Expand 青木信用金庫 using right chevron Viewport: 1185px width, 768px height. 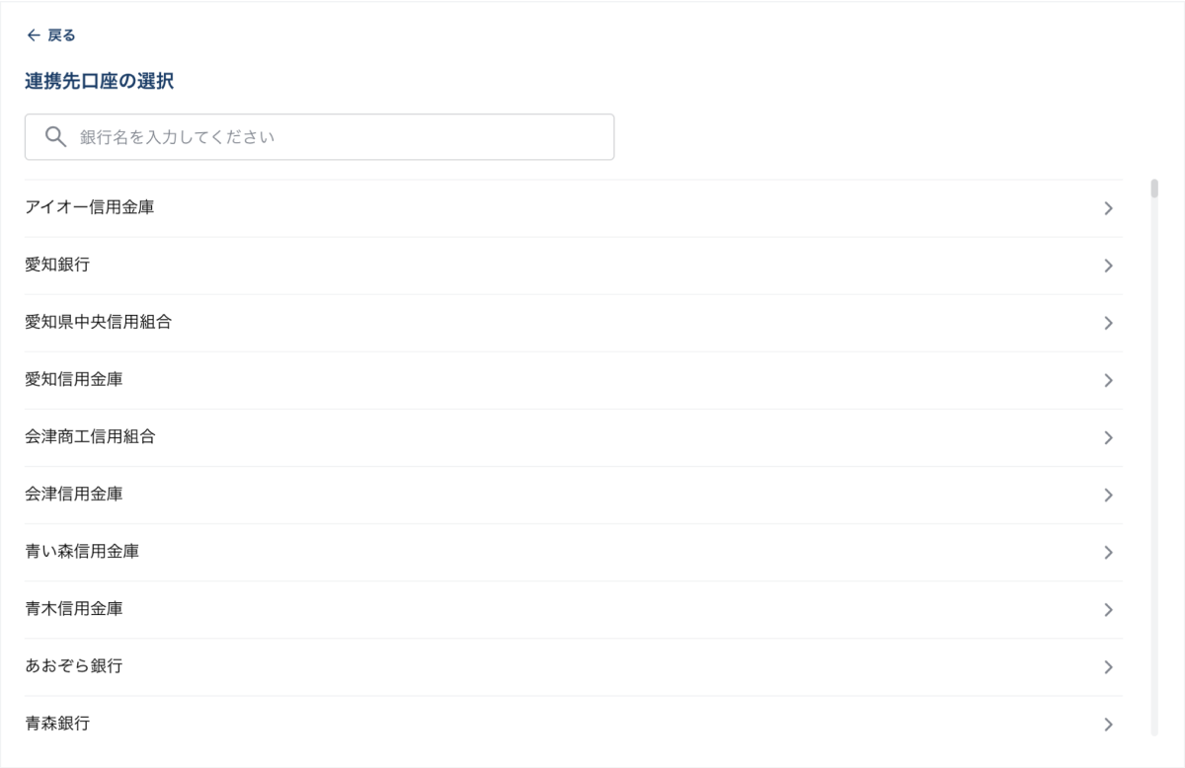click(x=1108, y=609)
